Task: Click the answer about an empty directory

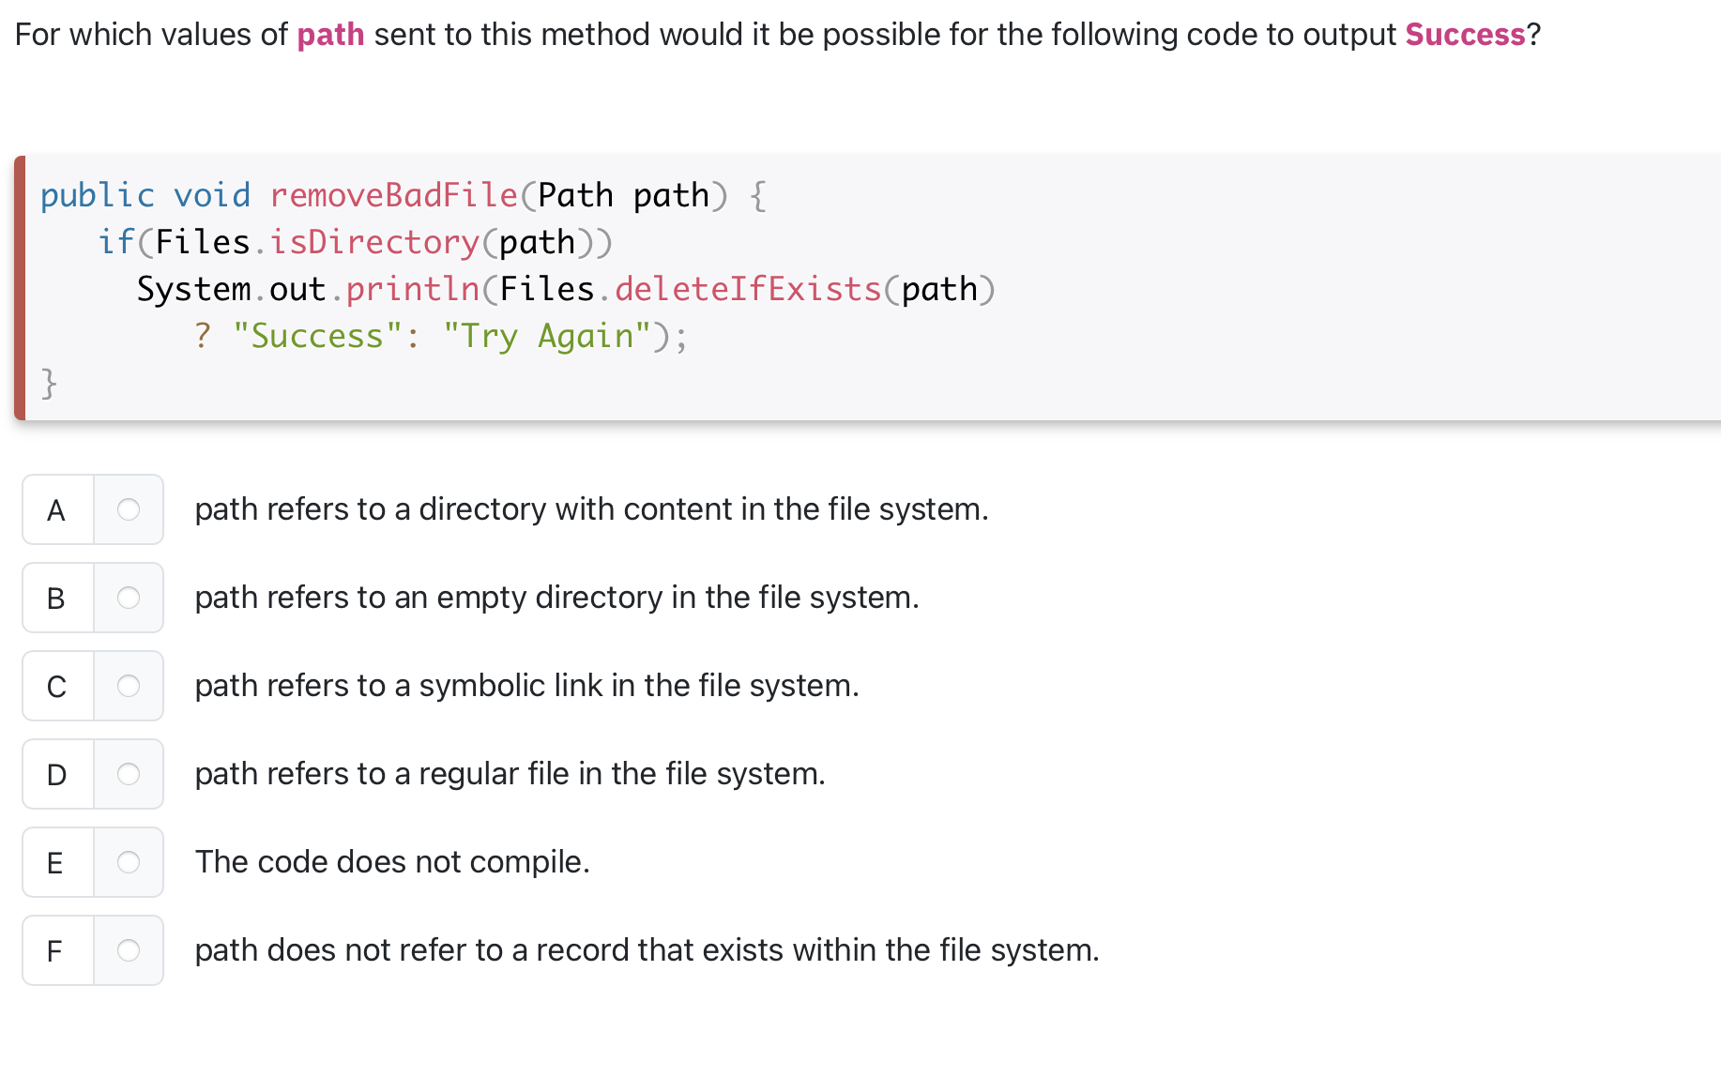Action: pyautogui.click(x=557, y=598)
